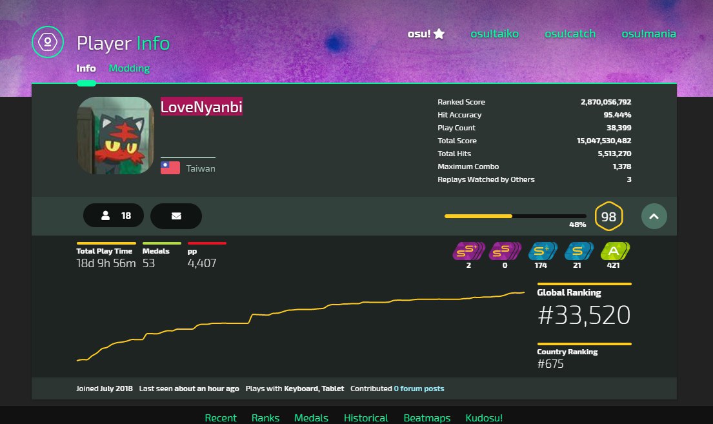Click the Total Hits value 5,513,270
The image size is (713, 424).
click(x=614, y=154)
